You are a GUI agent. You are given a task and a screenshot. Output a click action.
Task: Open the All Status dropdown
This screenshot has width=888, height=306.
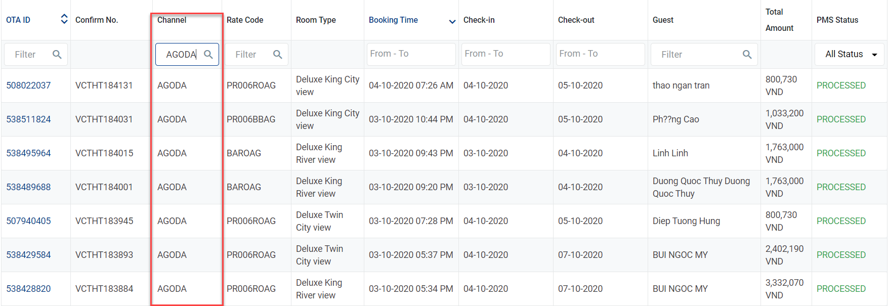click(850, 54)
